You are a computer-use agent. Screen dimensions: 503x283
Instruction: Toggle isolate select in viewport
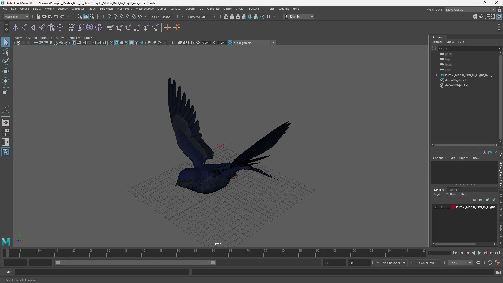point(172,43)
